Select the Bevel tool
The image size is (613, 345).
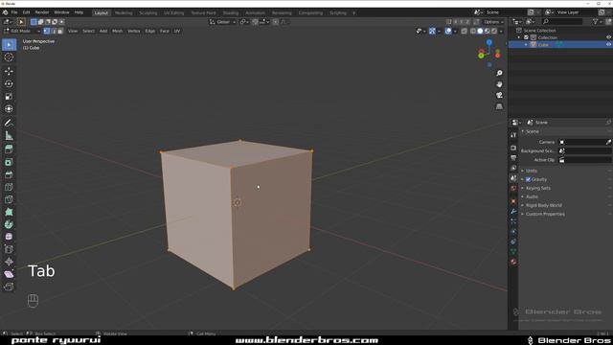[9, 174]
